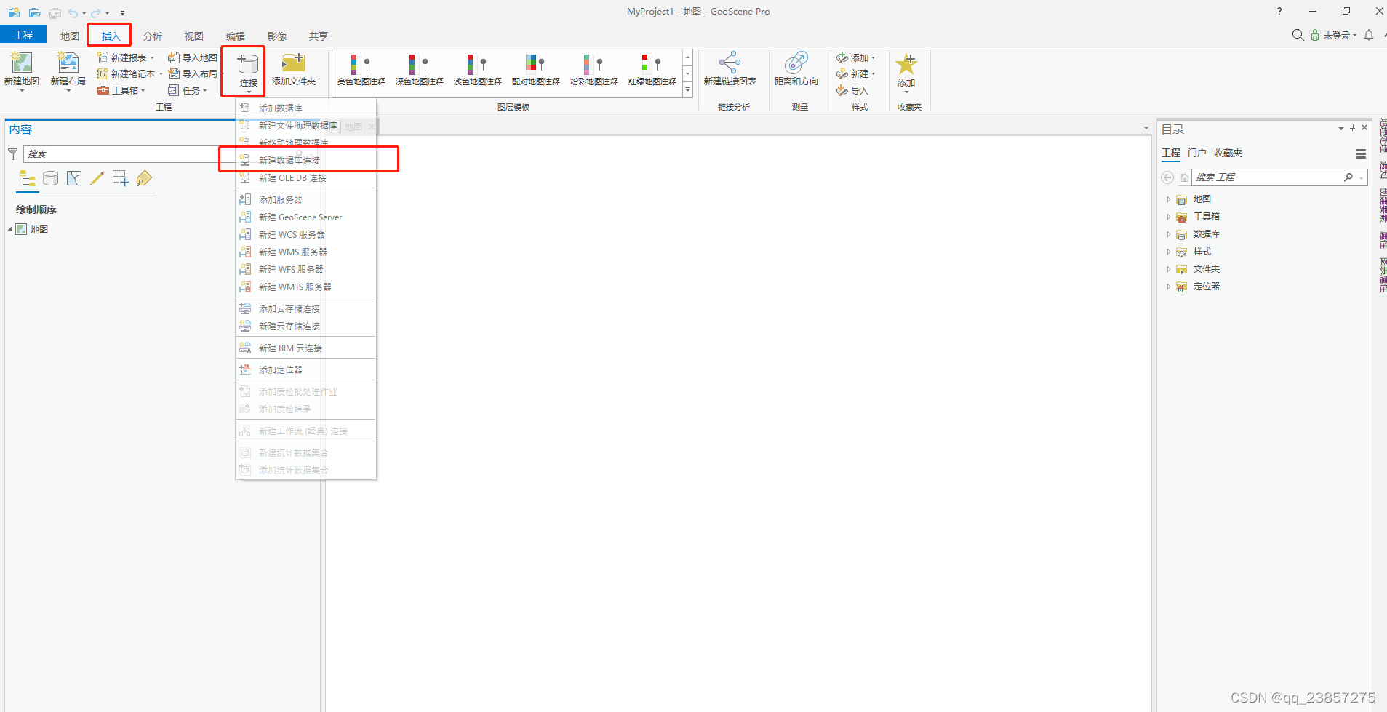Expand the 样式 node in Catalog tree

(1168, 252)
